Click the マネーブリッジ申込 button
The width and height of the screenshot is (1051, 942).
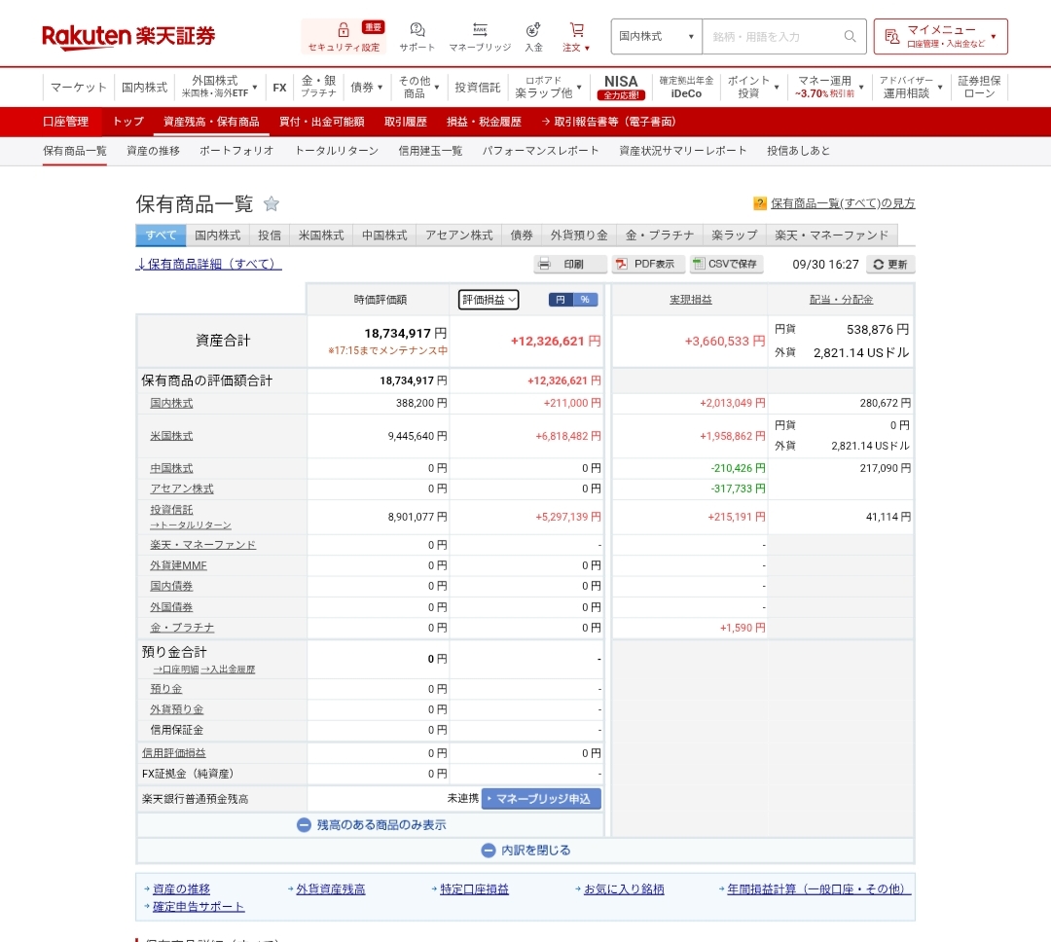pos(542,799)
